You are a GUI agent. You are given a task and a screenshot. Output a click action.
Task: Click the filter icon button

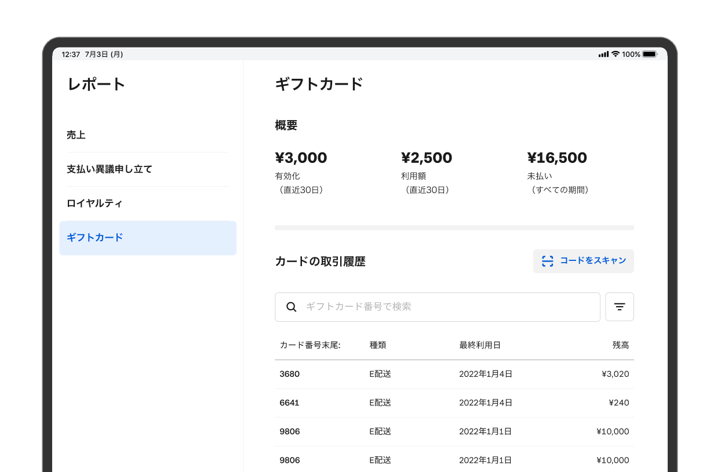click(620, 307)
